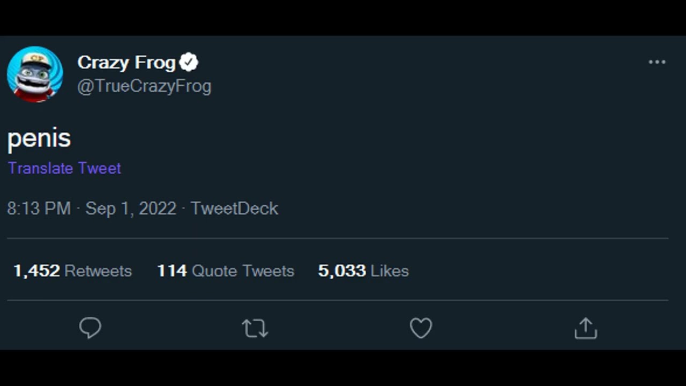Click the share upload arrow icon
The image size is (686, 386).
[585, 328]
